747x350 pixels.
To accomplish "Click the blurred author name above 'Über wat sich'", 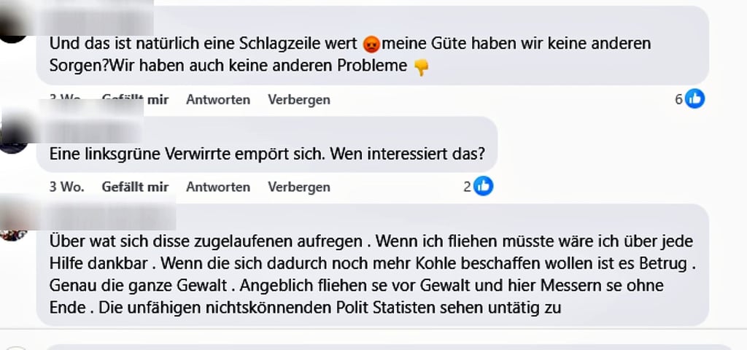I will pyautogui.click(x=111, y=217).
